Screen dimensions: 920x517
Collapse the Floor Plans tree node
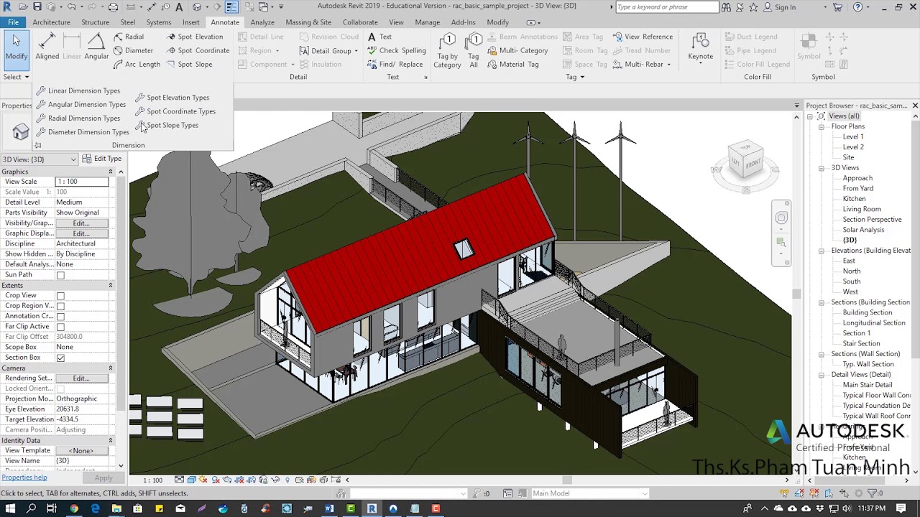click(822, 126)
